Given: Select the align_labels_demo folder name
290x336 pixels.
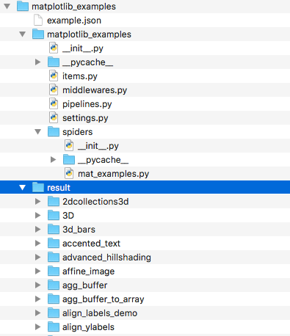Looking at the screenshot, I should (x=100, y=313).
